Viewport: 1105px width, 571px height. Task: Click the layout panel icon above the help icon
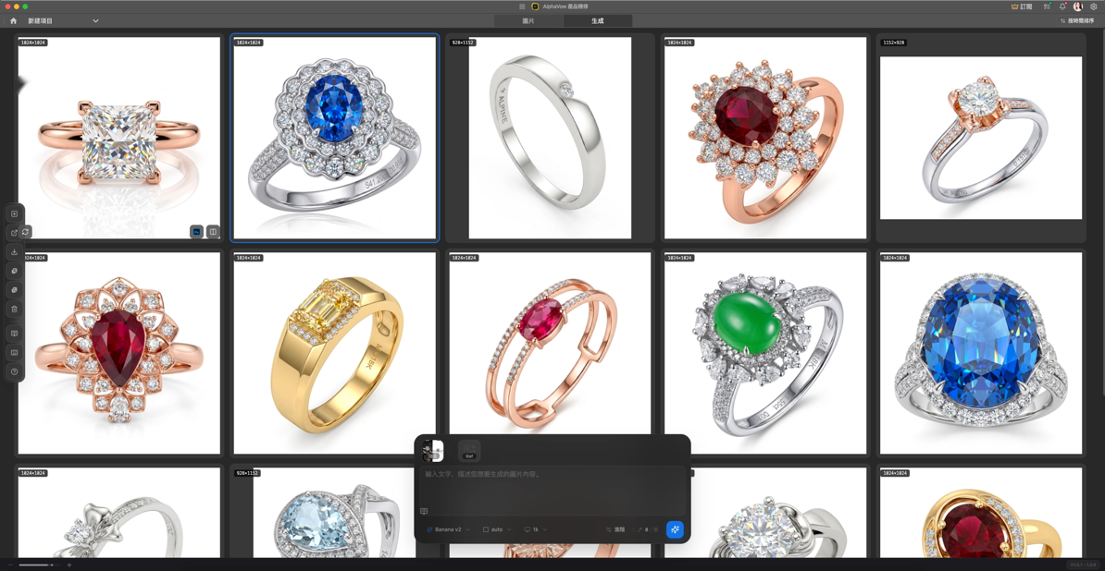[x=15, y=352]
